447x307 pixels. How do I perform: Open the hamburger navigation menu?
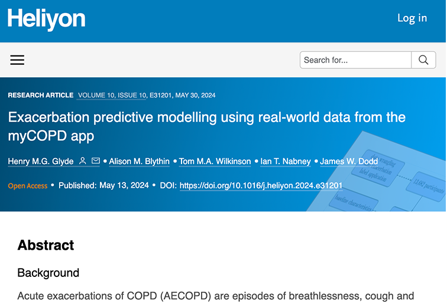pyautogui.click(x=17, y=60)
